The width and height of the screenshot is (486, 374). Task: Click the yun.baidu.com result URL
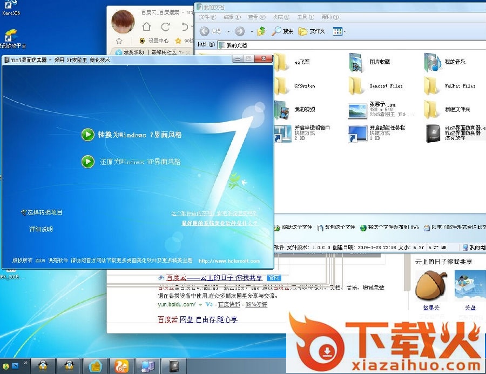(x=177, y=304)
